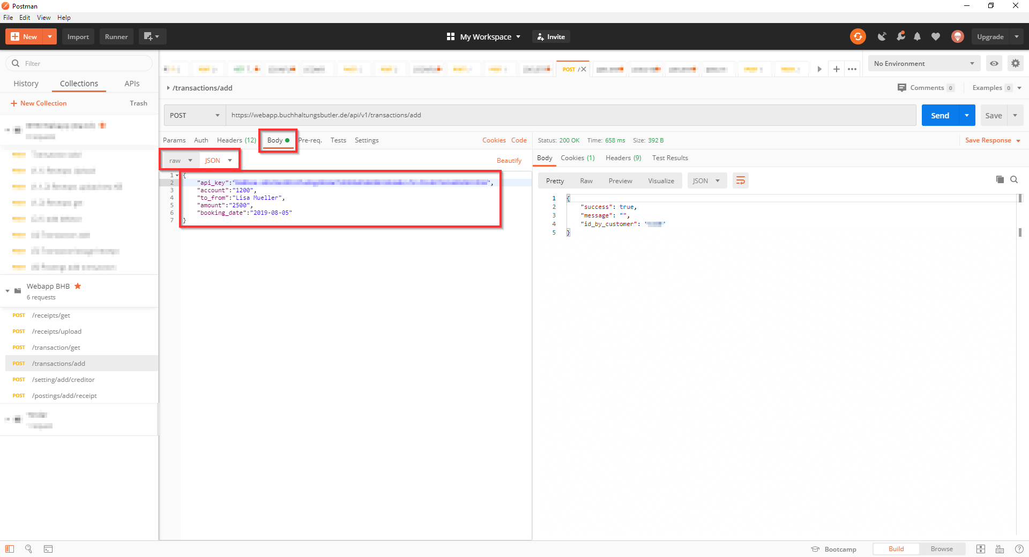Click the satellite API Network icon
The height and width of the screenshot is (557, 1029).
tap(882, 36)
